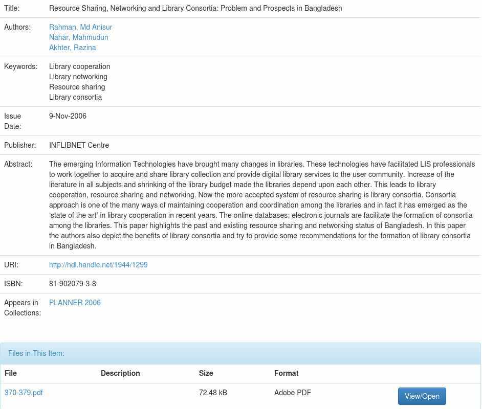The width and height of the screenshot is (482, 409).
Task: Open the hdl.handle.net URI link
Action: (x=98, y=265)
